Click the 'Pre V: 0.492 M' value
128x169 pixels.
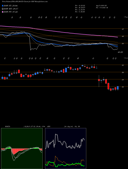coord(102,8)
